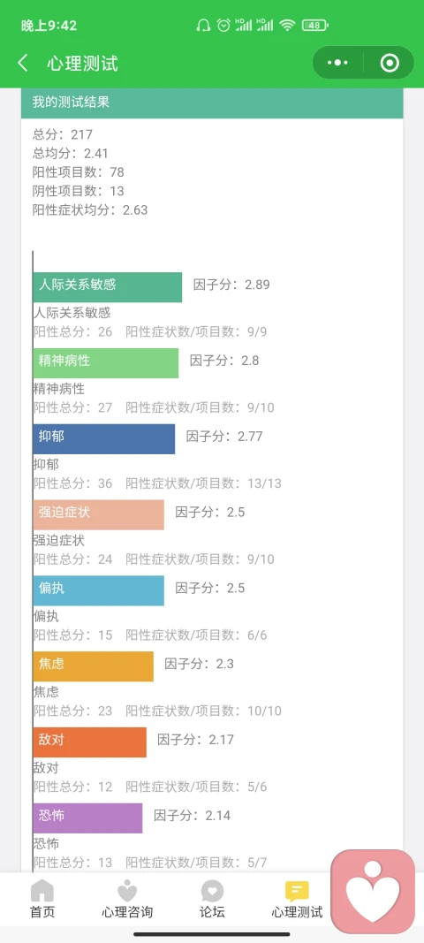Image resolution: width=424 pixels, height=943 pixels.
Task: Tap the peach 强迫症状 bar
Action: 98,514
